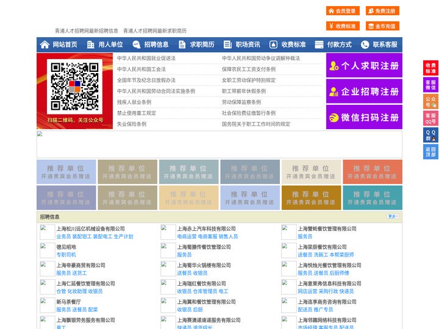439x329 pixels.
Task: Click the phone icon beside 联系客服
Action: tap(365, 44)
